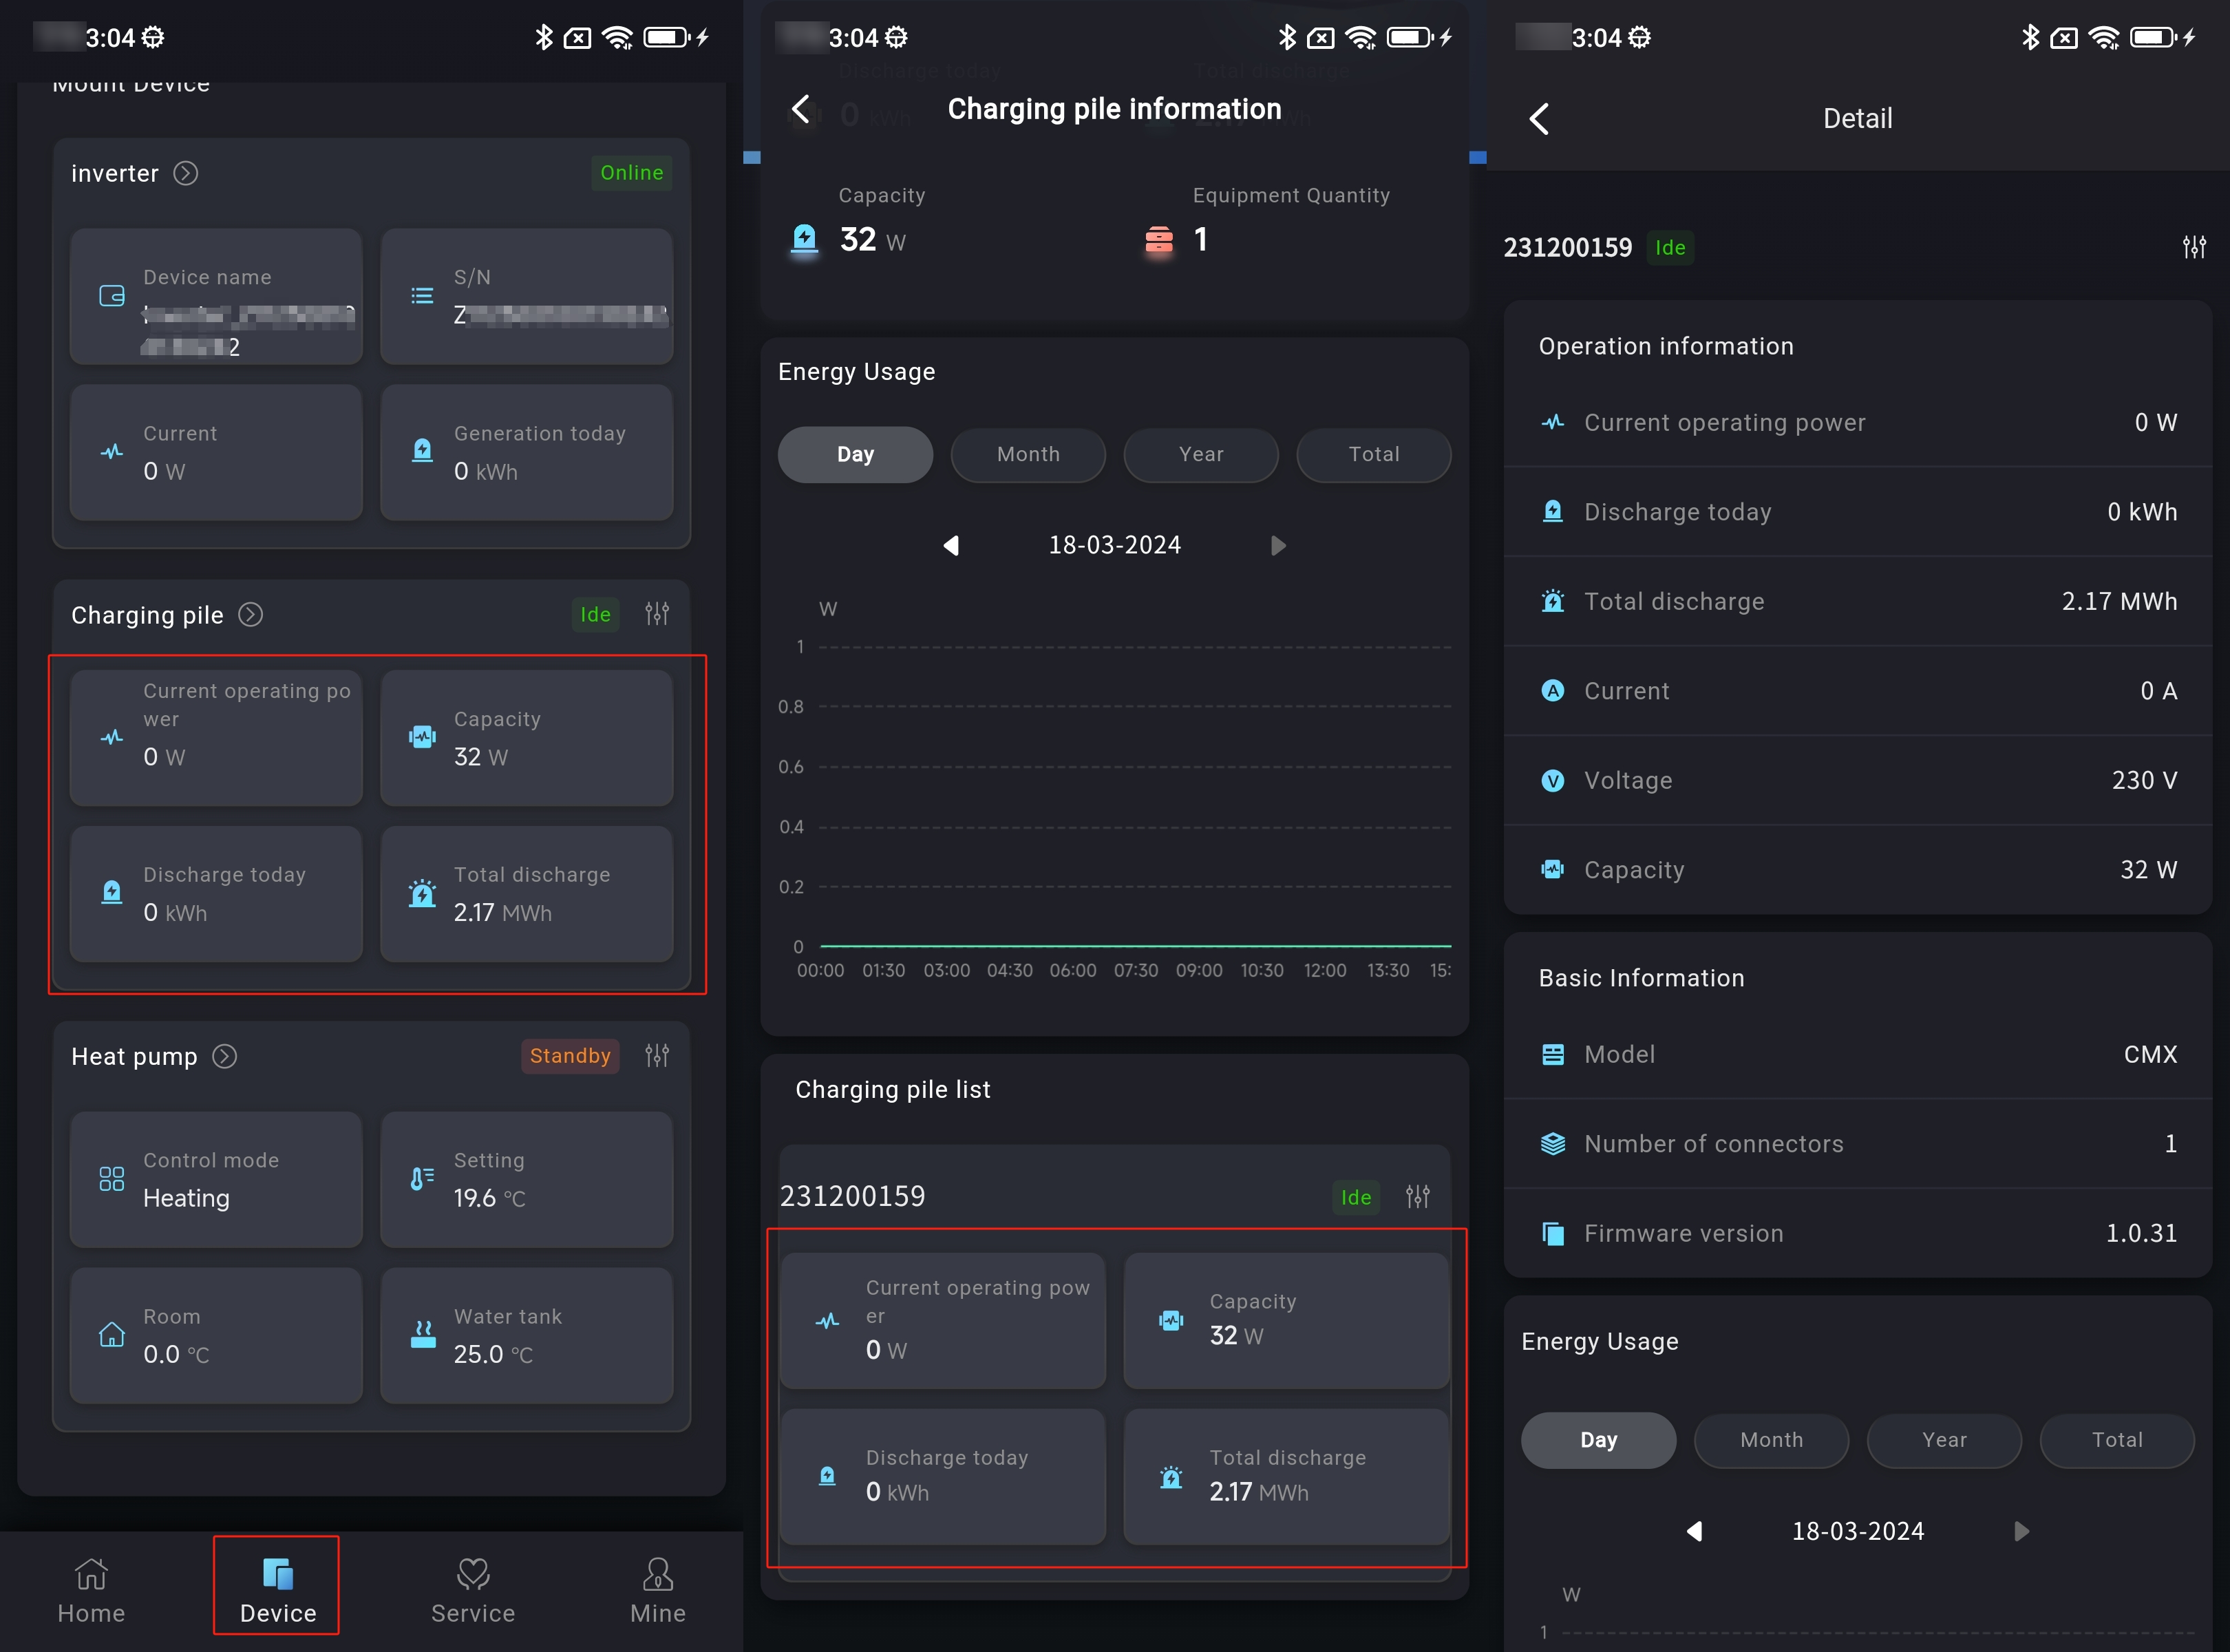Expand Heat pump section arrow
This screenshot has width=2230, height=1652.
pos(225,1056)
